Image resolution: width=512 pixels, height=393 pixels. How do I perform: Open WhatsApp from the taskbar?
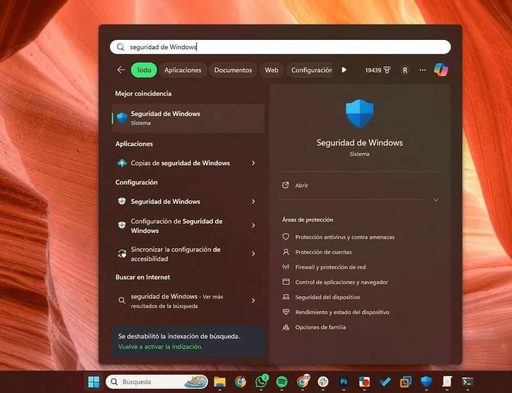click(262, 381)
